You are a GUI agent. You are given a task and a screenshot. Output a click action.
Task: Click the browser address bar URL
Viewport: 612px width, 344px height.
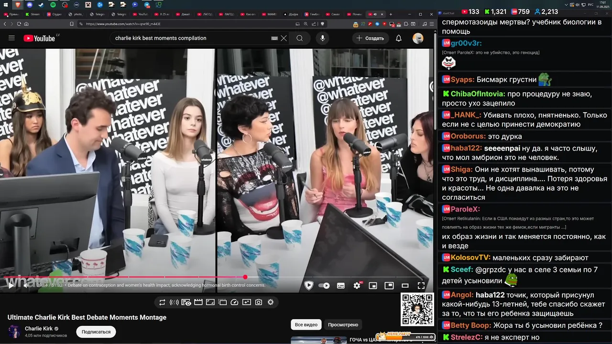click(x=123, y=24)
